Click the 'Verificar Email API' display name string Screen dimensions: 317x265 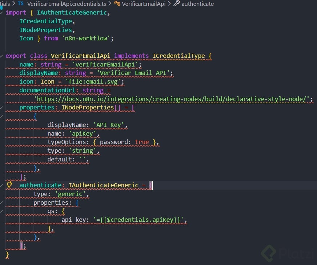133,73
